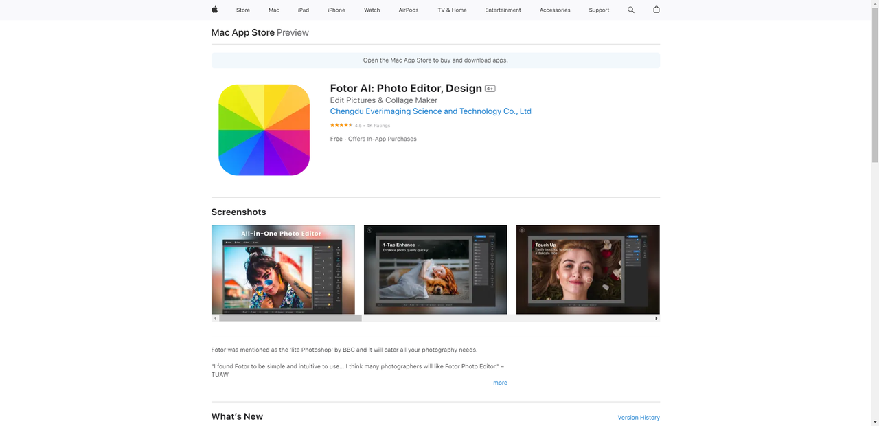Open the iPhone menu item
This screenshot has height=426, width=879.
(x=336, y=10)
